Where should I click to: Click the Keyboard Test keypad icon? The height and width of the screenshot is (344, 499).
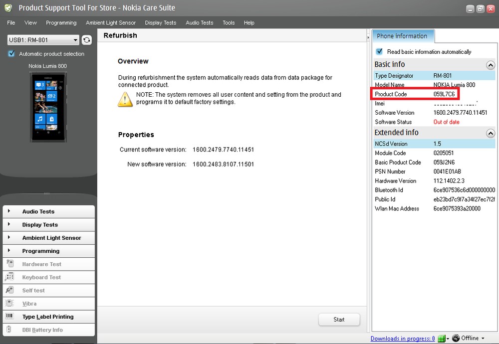click(9, 277)
